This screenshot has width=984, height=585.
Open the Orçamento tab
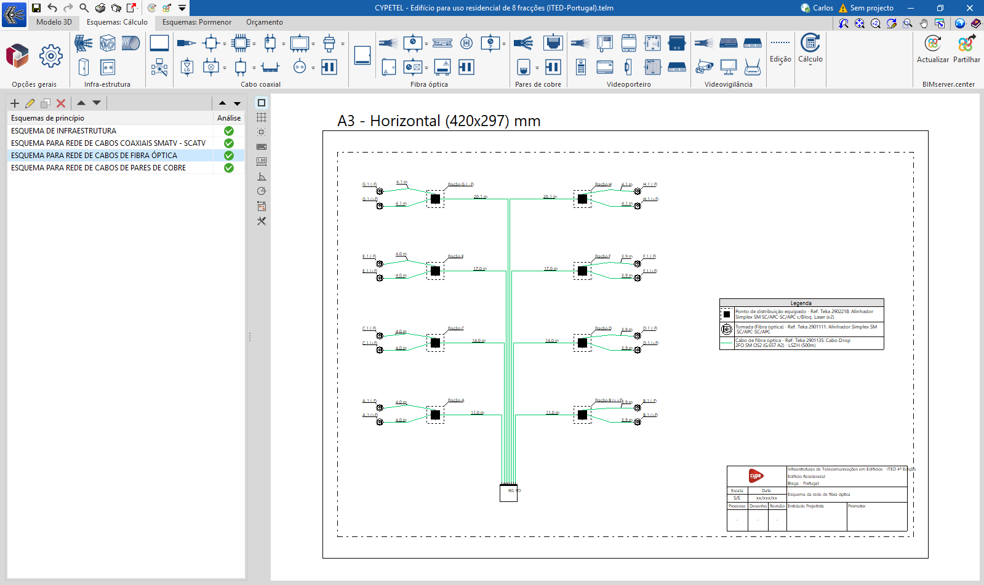pyautogui.click(x=265, y=22)
